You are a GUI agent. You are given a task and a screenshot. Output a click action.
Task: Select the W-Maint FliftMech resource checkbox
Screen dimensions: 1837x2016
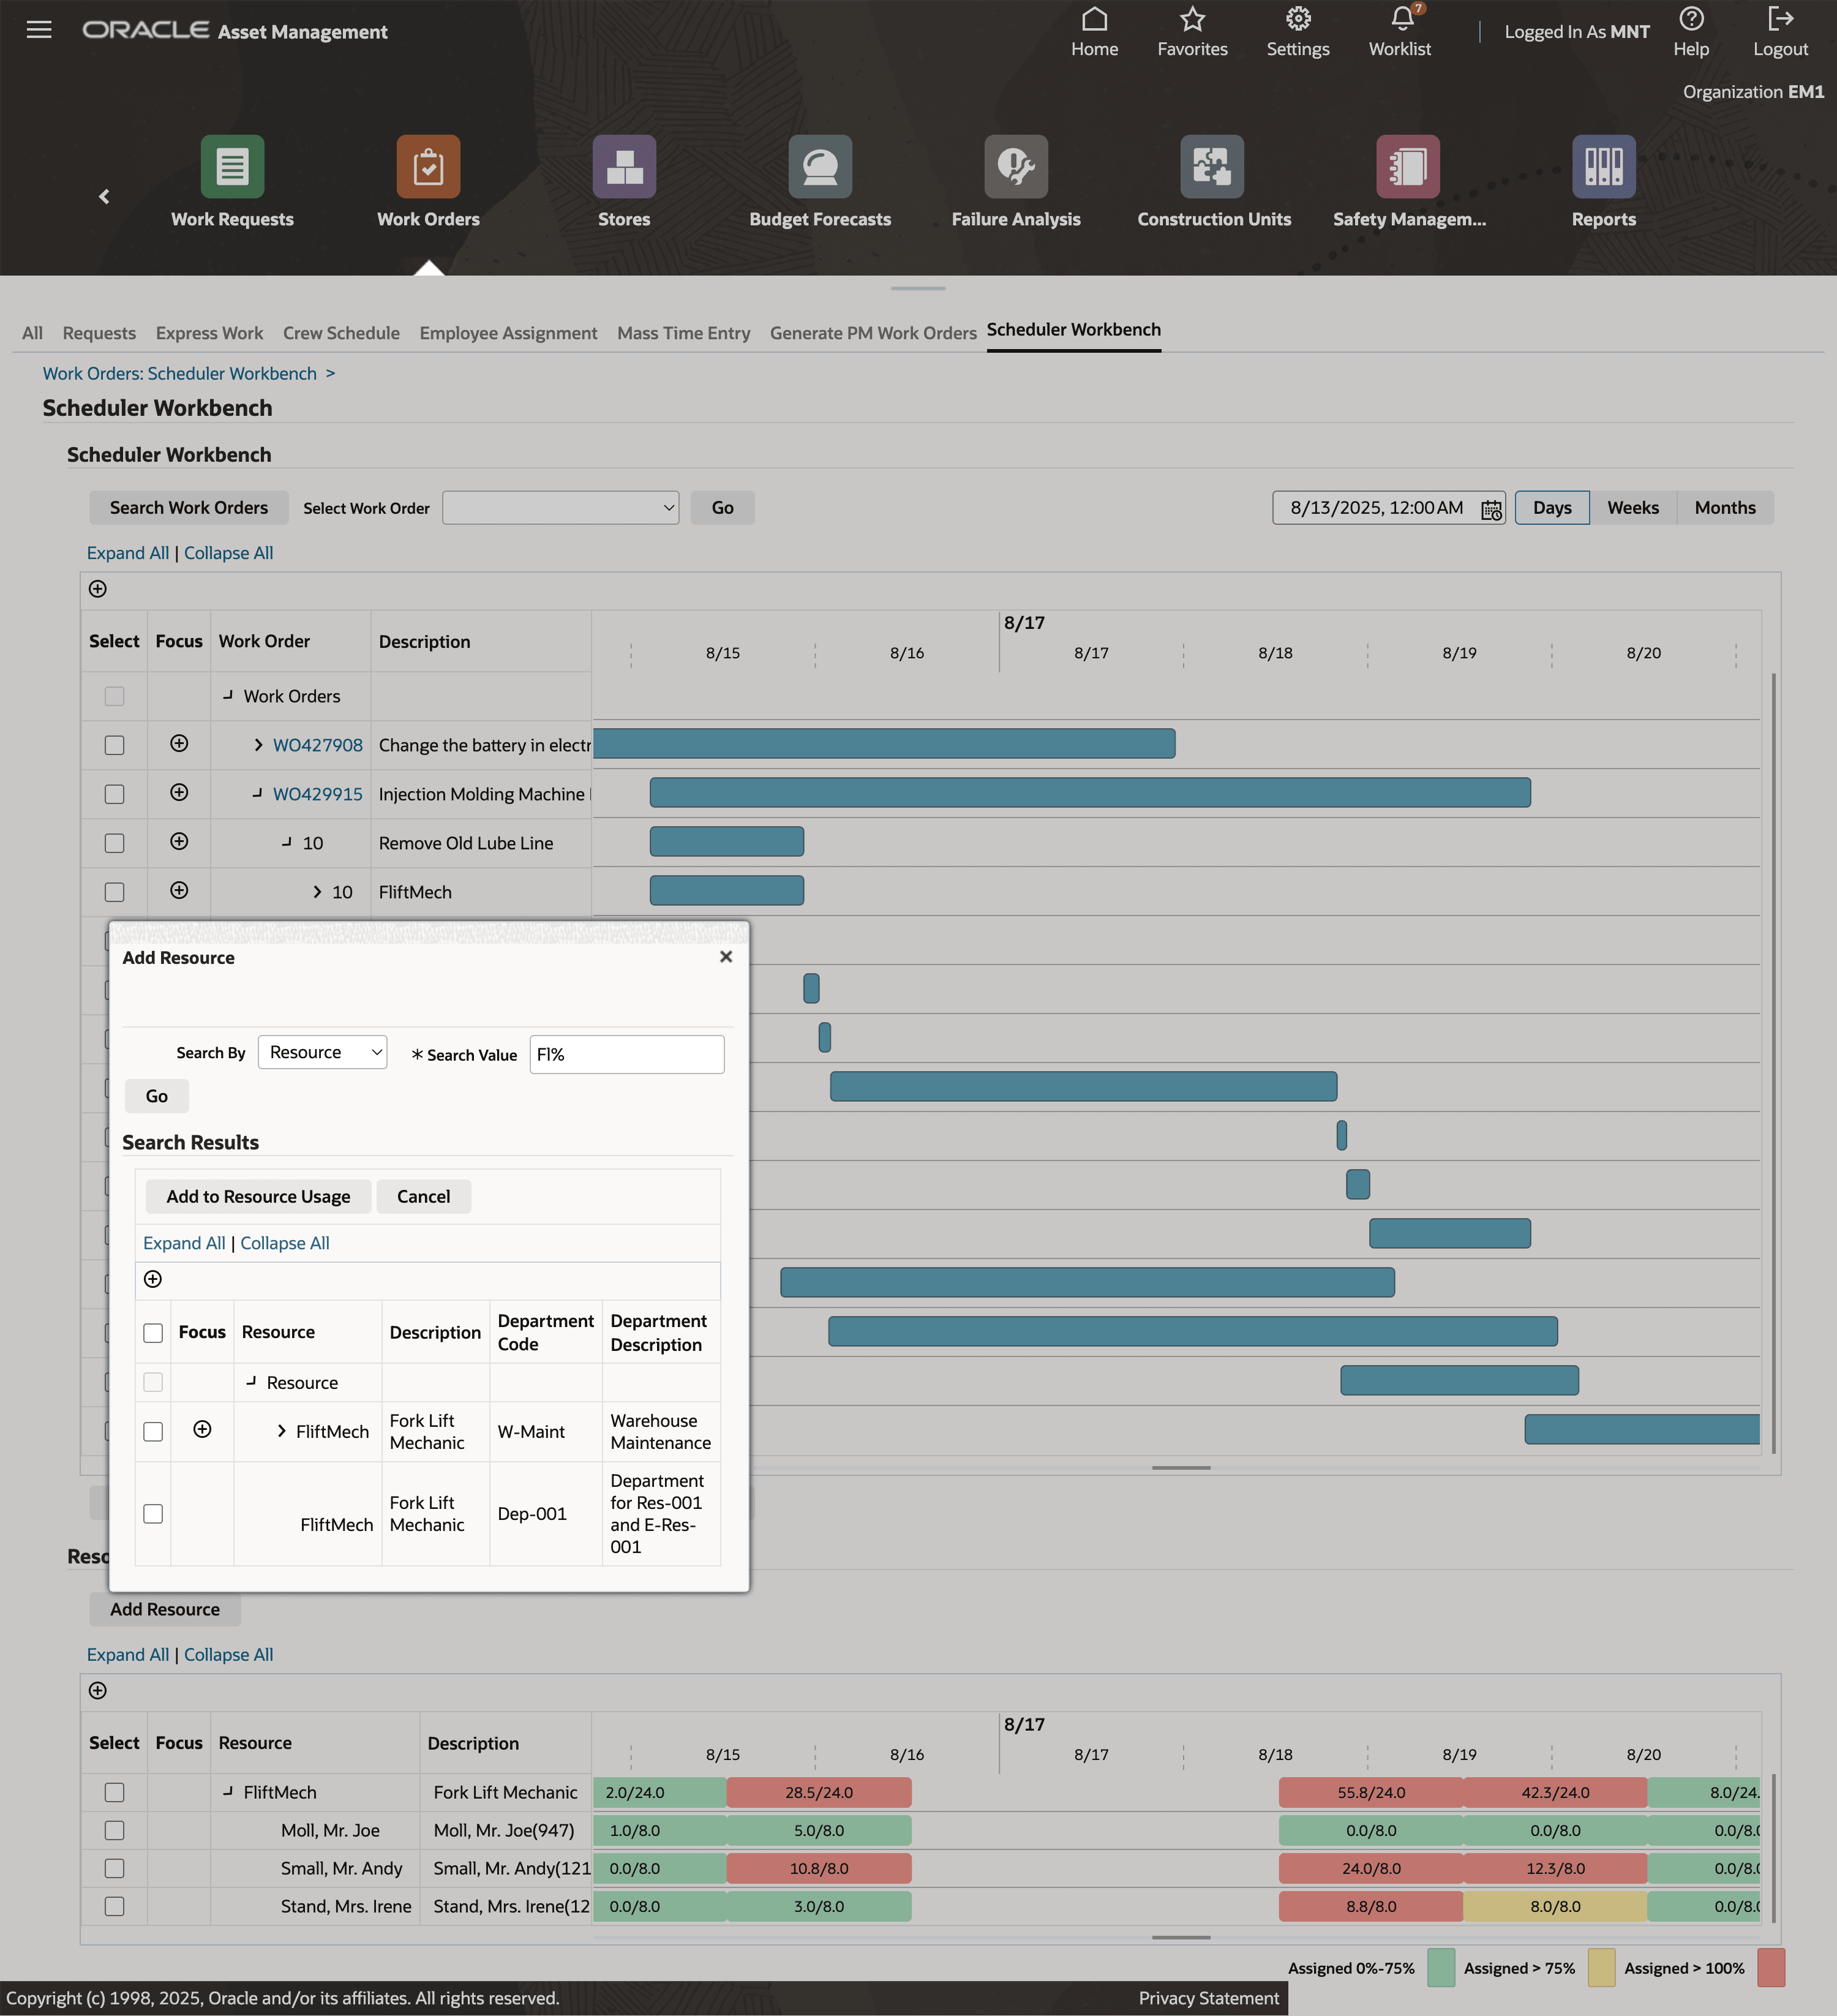[x=153, y=1432]
